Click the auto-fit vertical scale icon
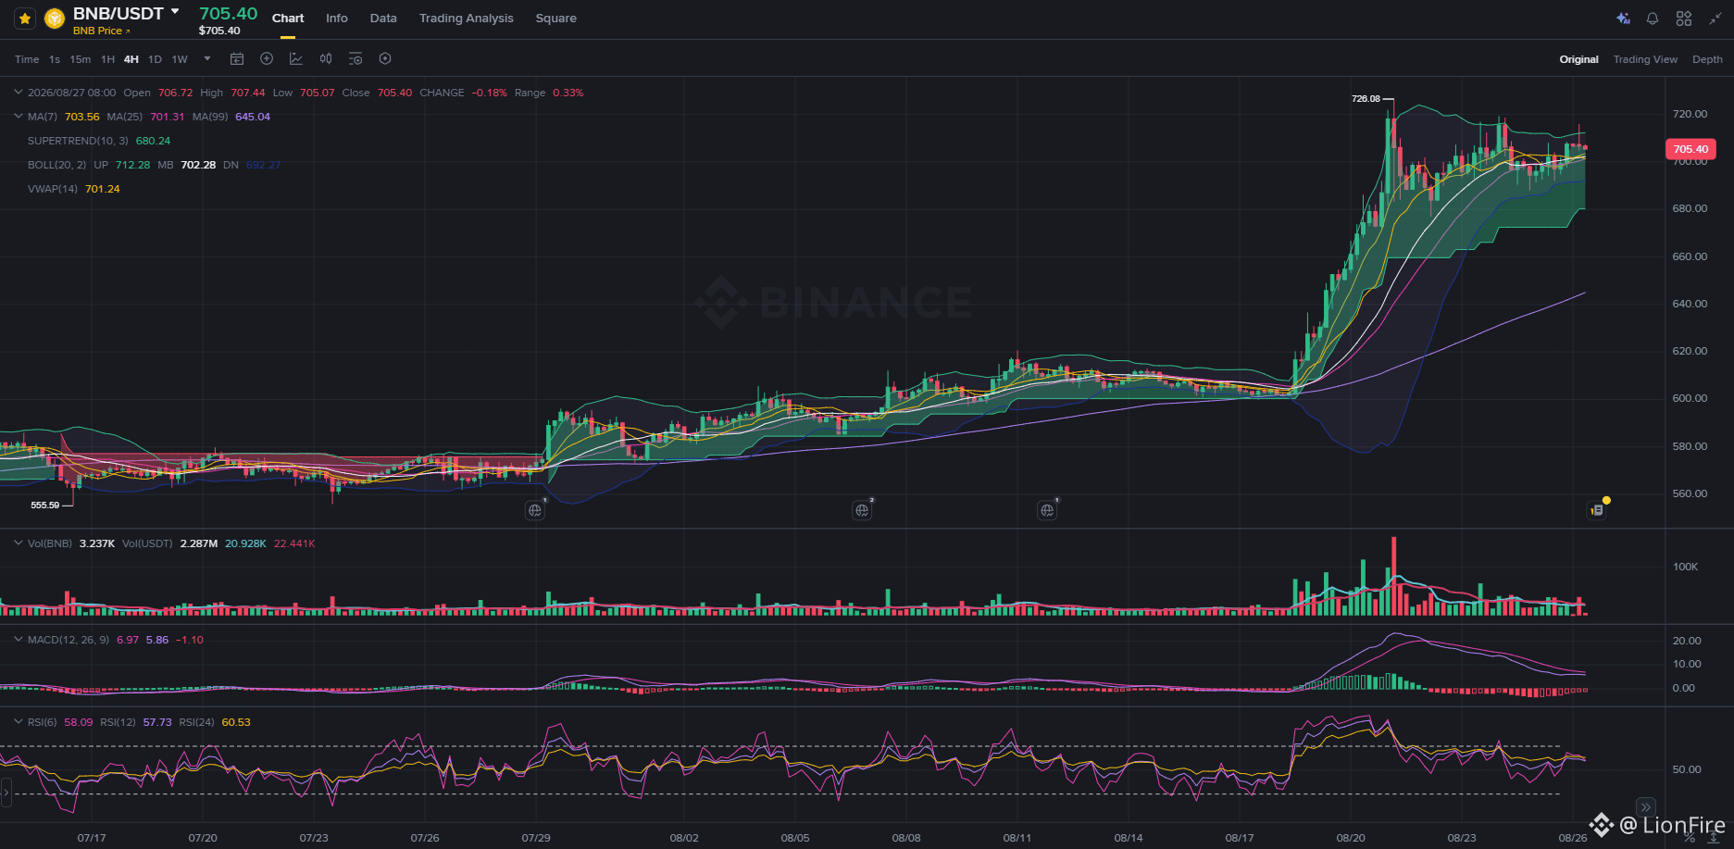Screen dimensions: 1734x849 pos(1714,838)
